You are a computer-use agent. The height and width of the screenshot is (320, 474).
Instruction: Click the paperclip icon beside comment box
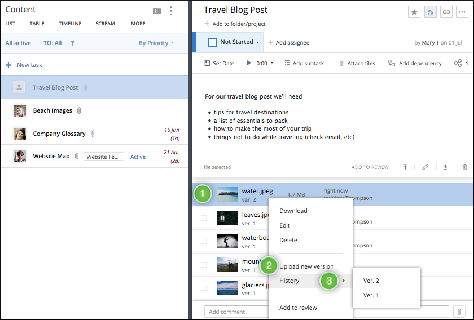[459, 312]
